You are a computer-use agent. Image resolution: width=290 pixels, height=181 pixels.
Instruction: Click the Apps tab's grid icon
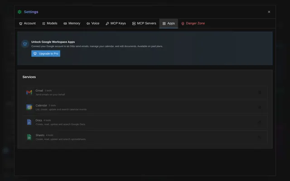(164, 24)
